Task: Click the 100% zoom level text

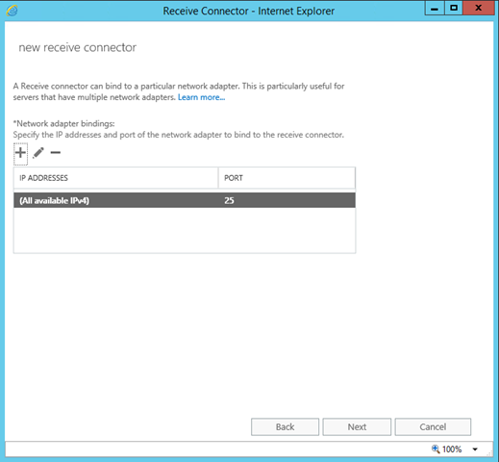Action: coord(452,449)
